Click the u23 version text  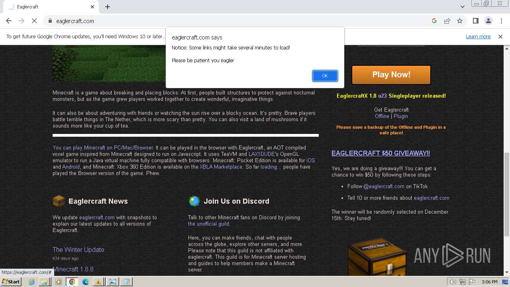[382, 96]
